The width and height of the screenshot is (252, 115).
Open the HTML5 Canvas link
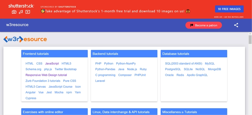[36, 87]
